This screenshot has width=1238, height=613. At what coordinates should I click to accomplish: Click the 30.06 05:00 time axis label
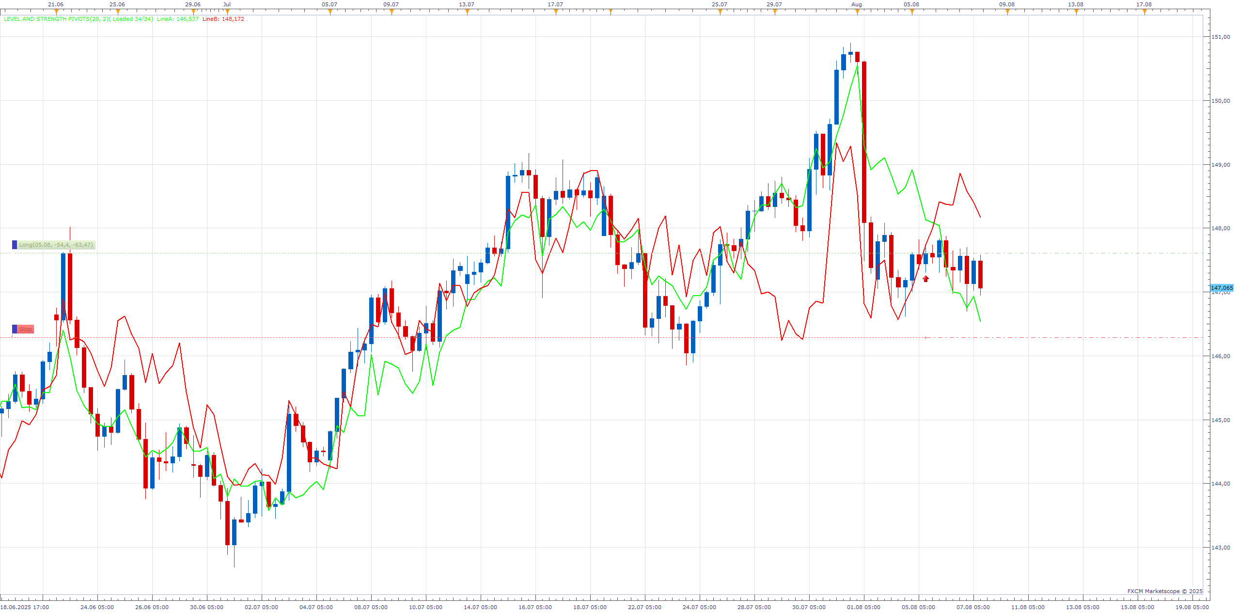point(206,607)
